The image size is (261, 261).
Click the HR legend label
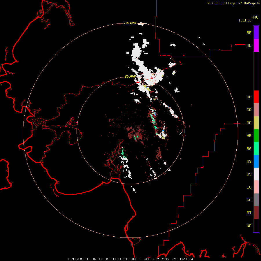point(249,136)
